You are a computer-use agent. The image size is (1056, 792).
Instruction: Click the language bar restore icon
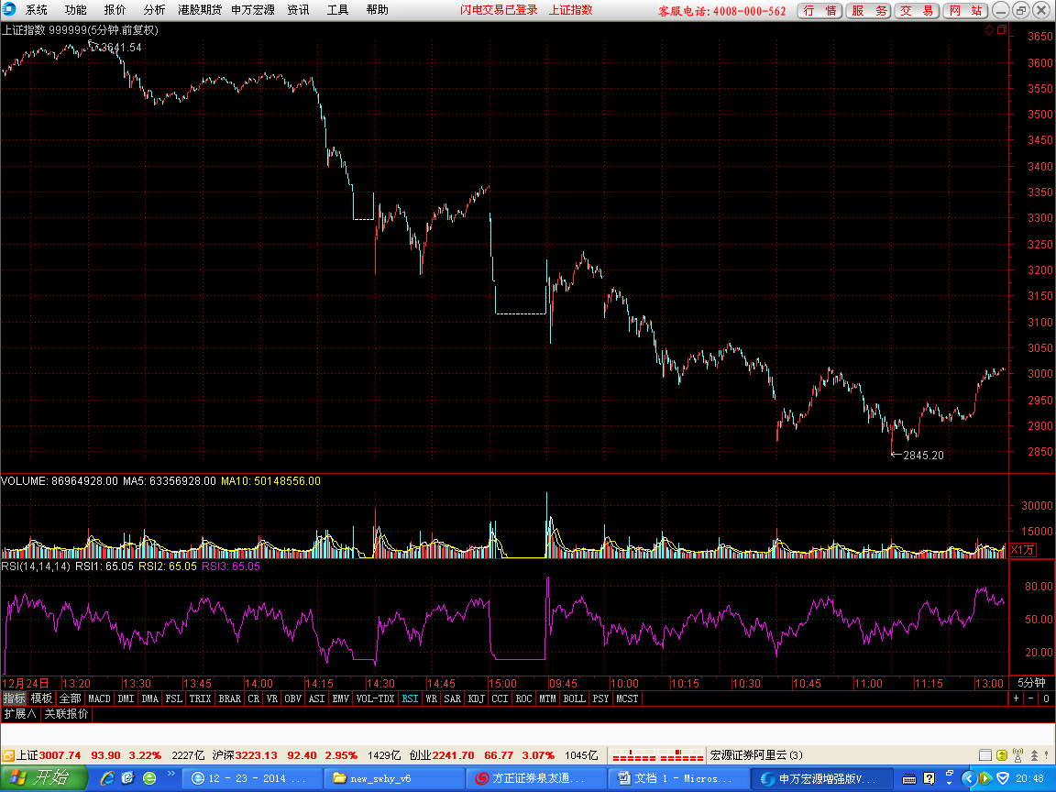(x=950, y=774)
